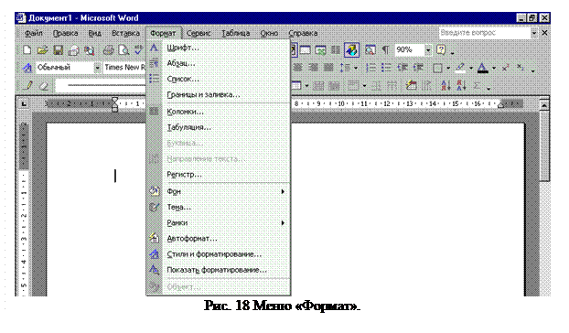Open the style dropdown showing Обычный
This screenshot has width=569, height=333.
(x=97, y=68)
